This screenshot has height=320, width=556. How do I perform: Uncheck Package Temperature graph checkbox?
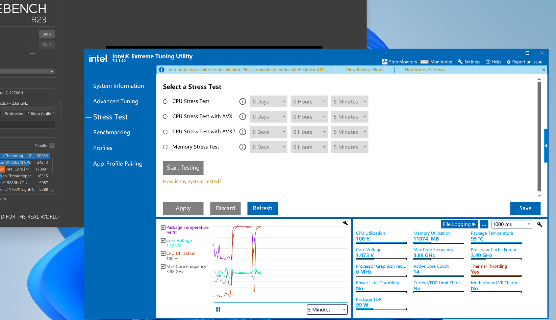(x=163, y=228)
